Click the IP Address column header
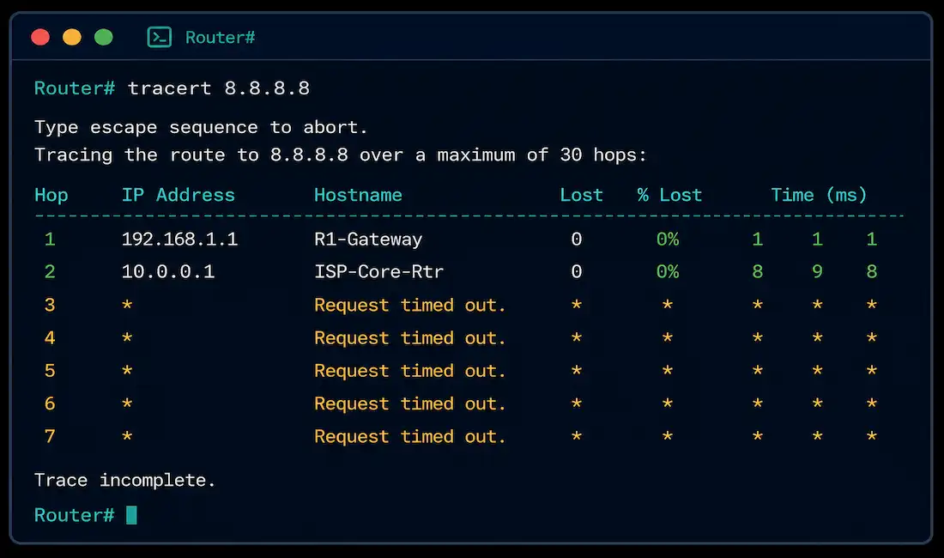Image resolution: width=944 pixels, height=558 pixels. [x=179, y=195]
